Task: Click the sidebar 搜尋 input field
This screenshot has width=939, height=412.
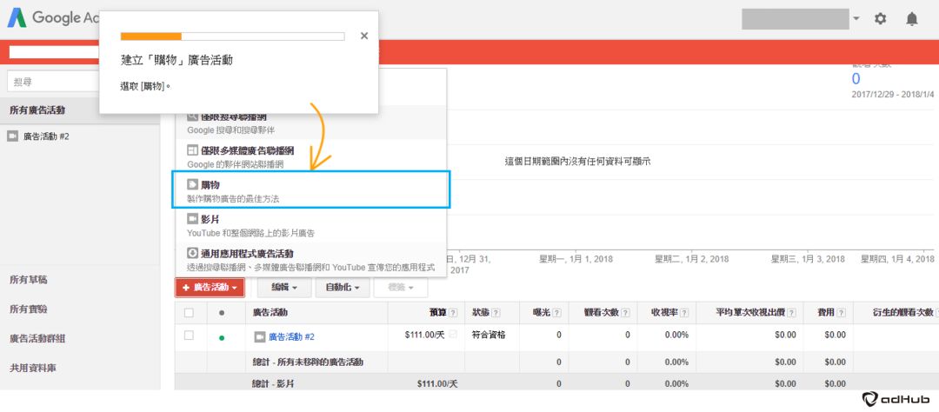Action: [53, 82]
